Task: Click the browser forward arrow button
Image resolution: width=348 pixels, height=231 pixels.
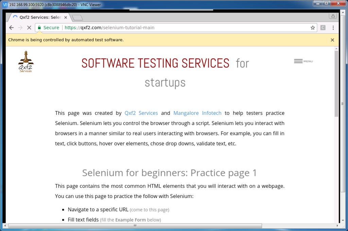Action: 20,28
